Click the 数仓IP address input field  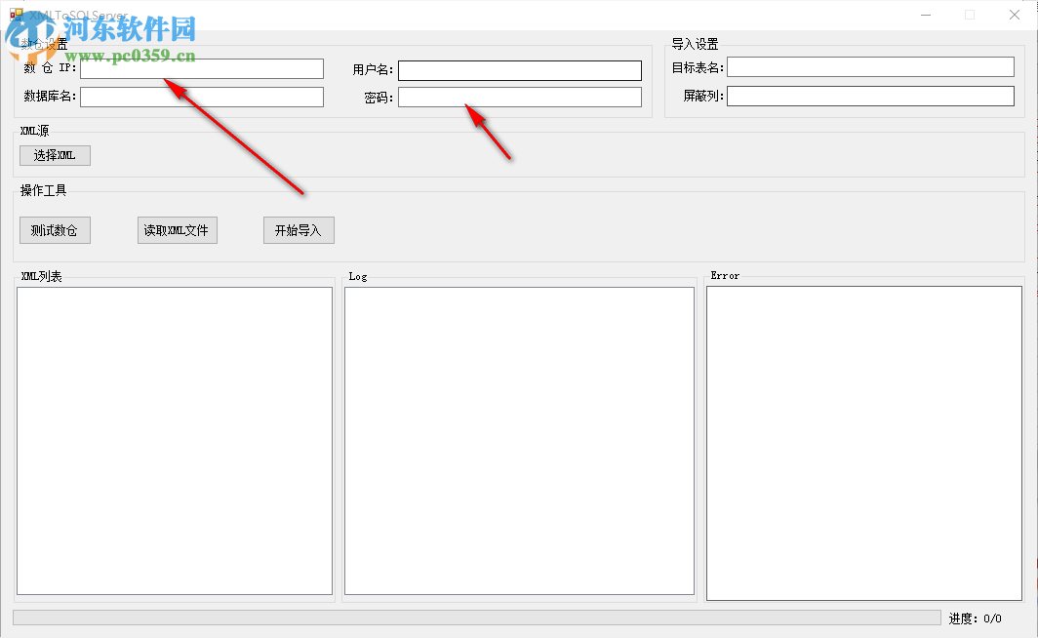[x=200, y=68]
